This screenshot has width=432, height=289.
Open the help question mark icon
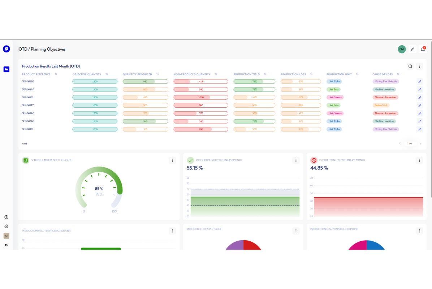[6, 217]
